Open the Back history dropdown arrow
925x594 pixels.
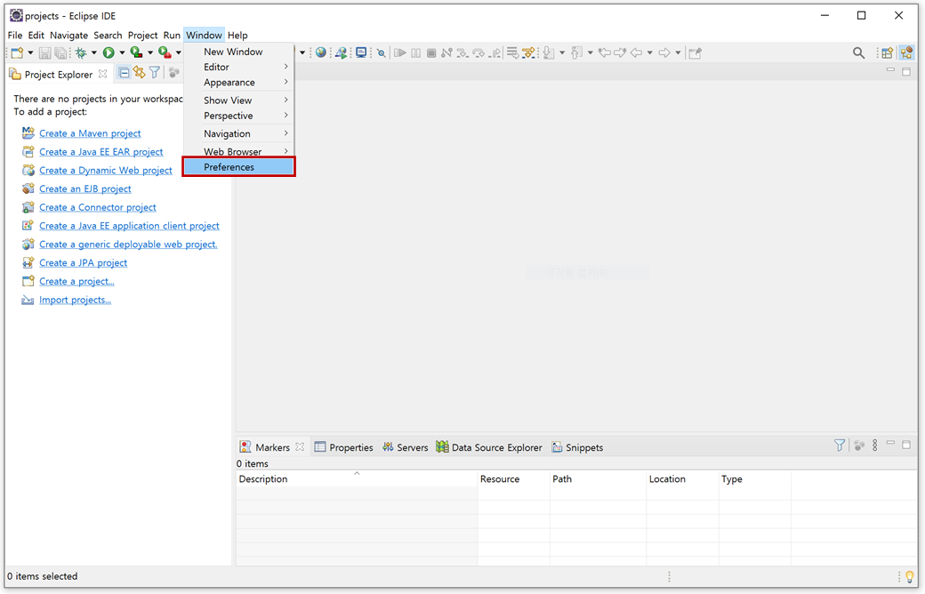pyautogui.click(x=649, y=53)
